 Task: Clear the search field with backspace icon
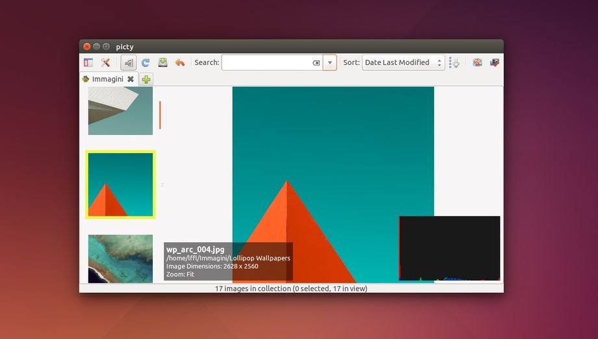pyautogui.click(x=316, y=63)
